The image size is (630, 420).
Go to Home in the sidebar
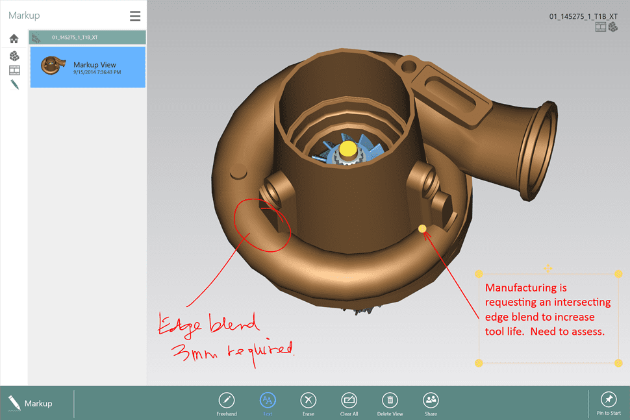[x=14, y=38]
